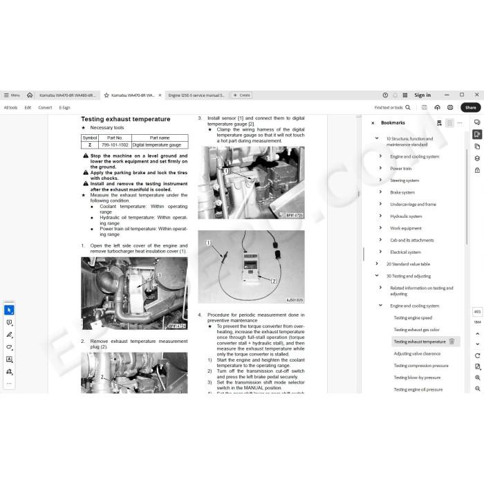Open the Layers panel icon
The image size is (484, 484).
(477, 158)
